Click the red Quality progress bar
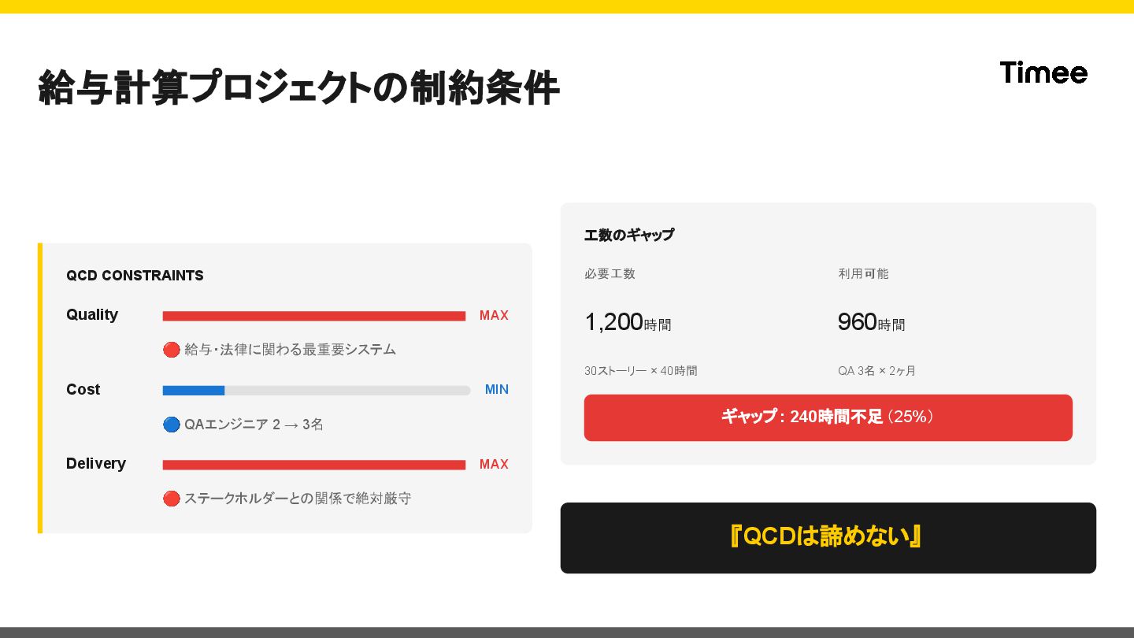The image size is (1134, 638). 314,316
